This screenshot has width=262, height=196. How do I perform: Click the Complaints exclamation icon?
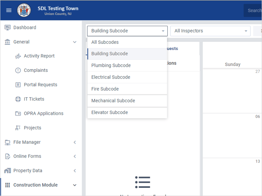(x=18, y=70)
